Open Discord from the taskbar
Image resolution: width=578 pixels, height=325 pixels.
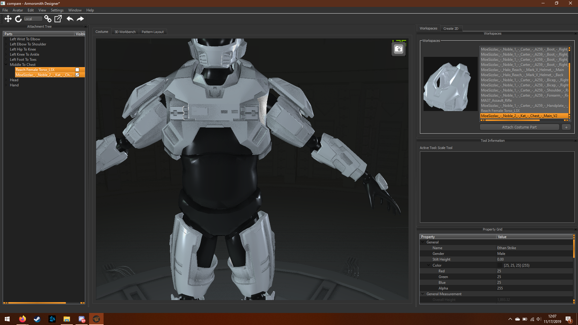point(82,319)
